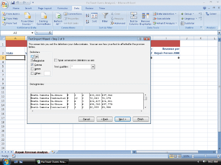
Task: Expand the Name Box dropdown arrow
Action: 32,33
